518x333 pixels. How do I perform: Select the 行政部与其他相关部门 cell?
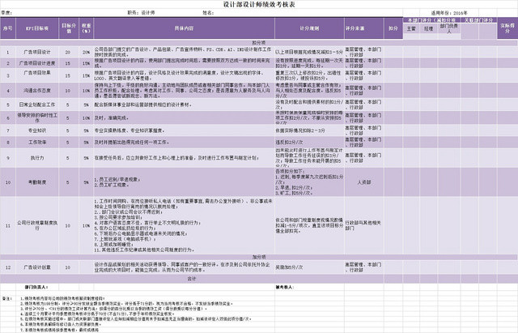point(363,225)
